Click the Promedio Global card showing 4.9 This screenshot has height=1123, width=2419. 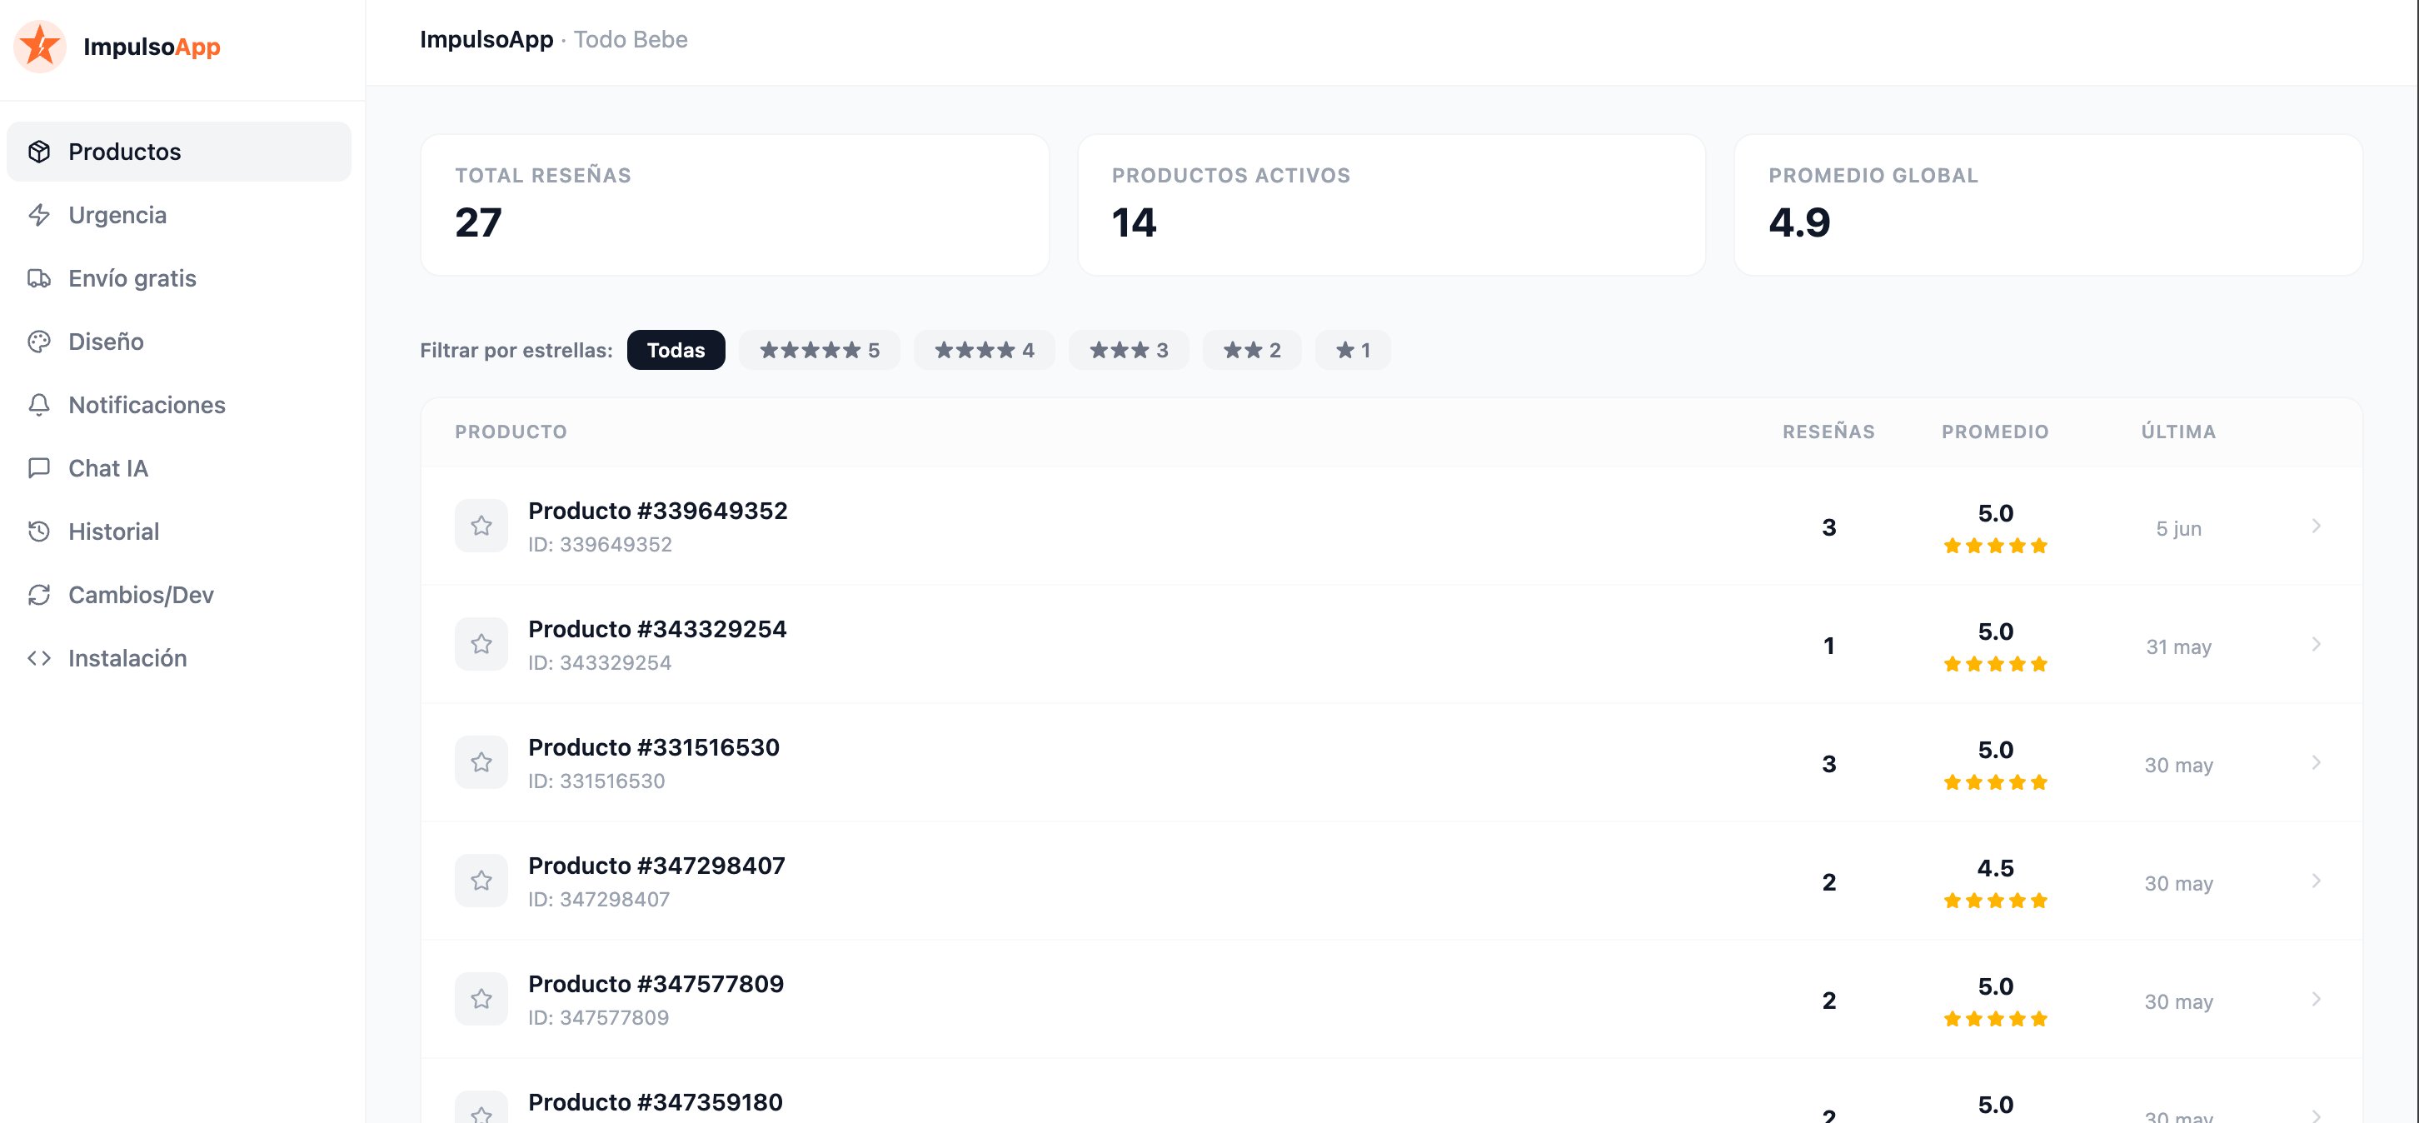[x=2048, y=205]
